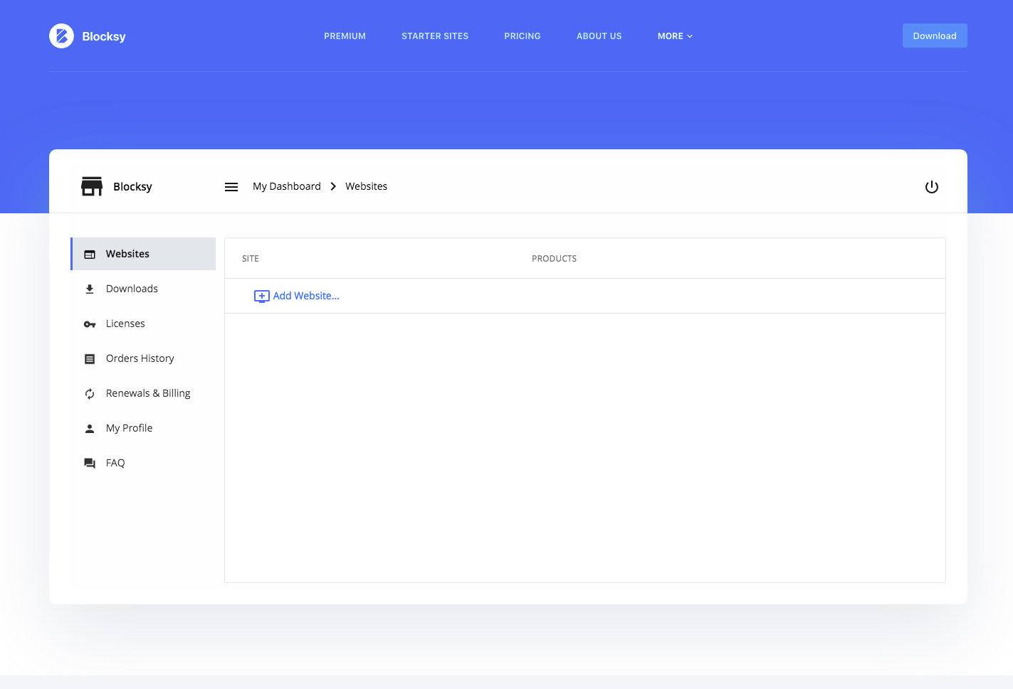Screen dimensions: 1013x689
Task: Click the PRODUCTS column header
Action: coord(554,259)
